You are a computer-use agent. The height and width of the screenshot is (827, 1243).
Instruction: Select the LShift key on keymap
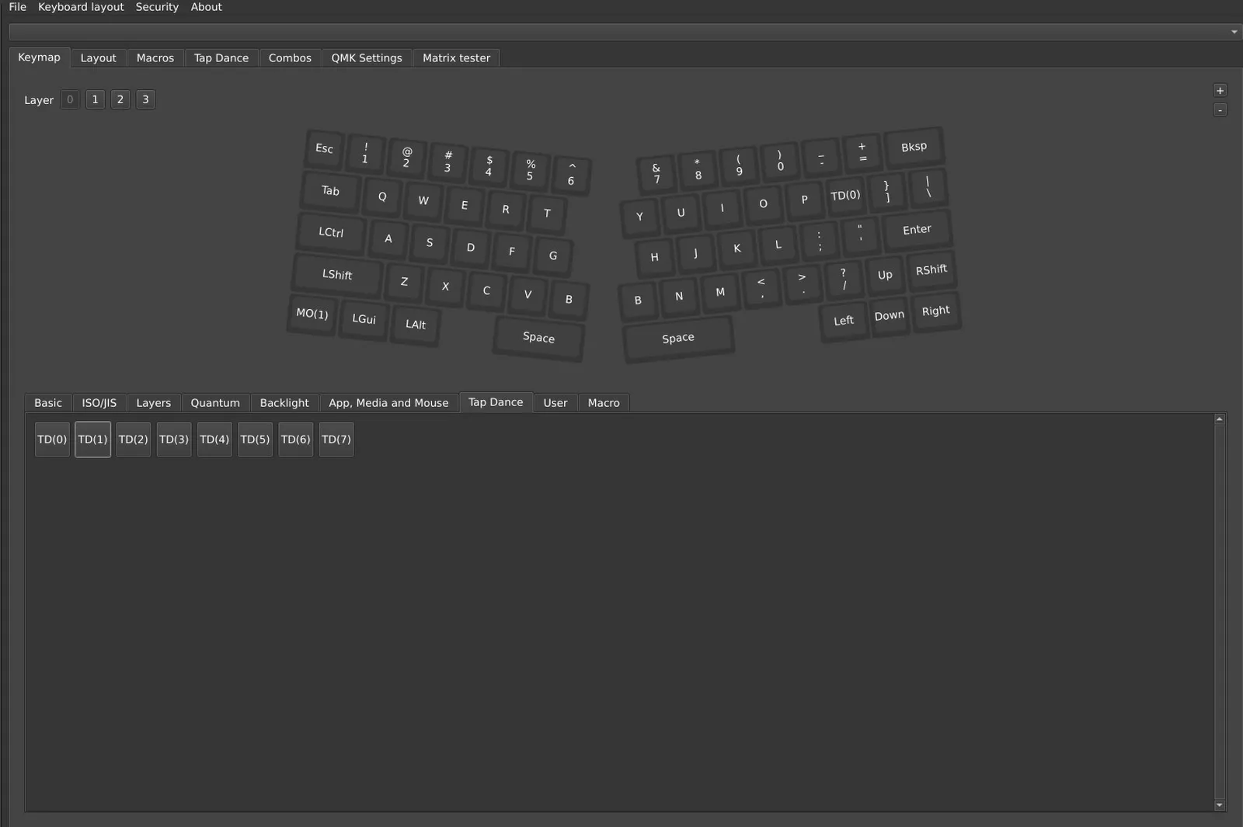point(337,274)
